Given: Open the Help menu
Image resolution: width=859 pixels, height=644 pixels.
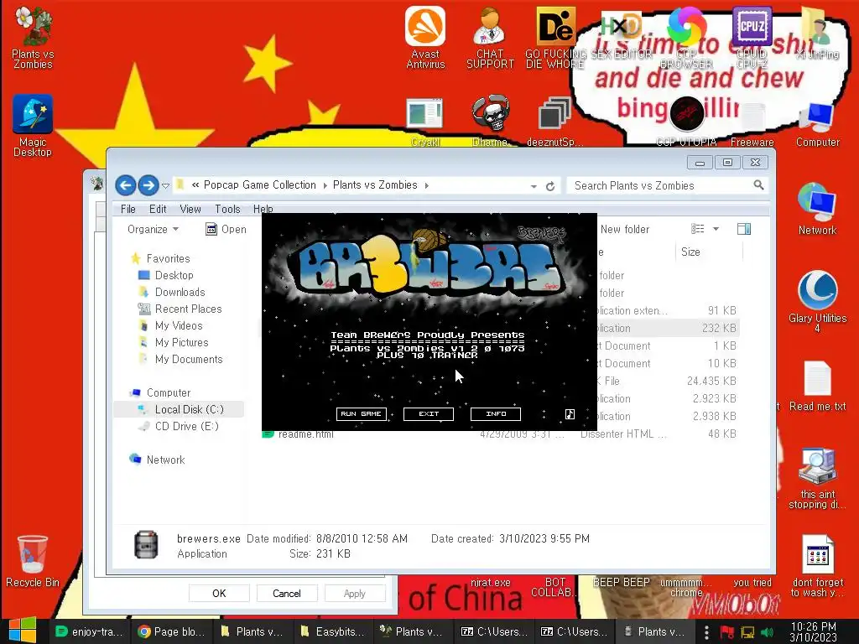Looking at the screenshot, I should coord(263,209).
